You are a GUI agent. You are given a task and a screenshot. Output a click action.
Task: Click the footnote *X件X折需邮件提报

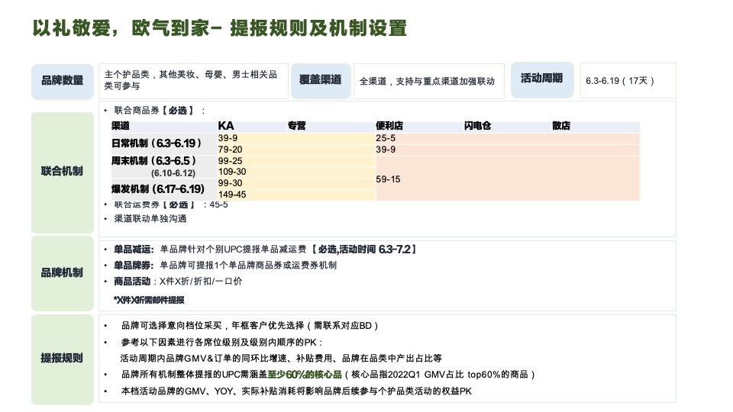pos(149,300)
